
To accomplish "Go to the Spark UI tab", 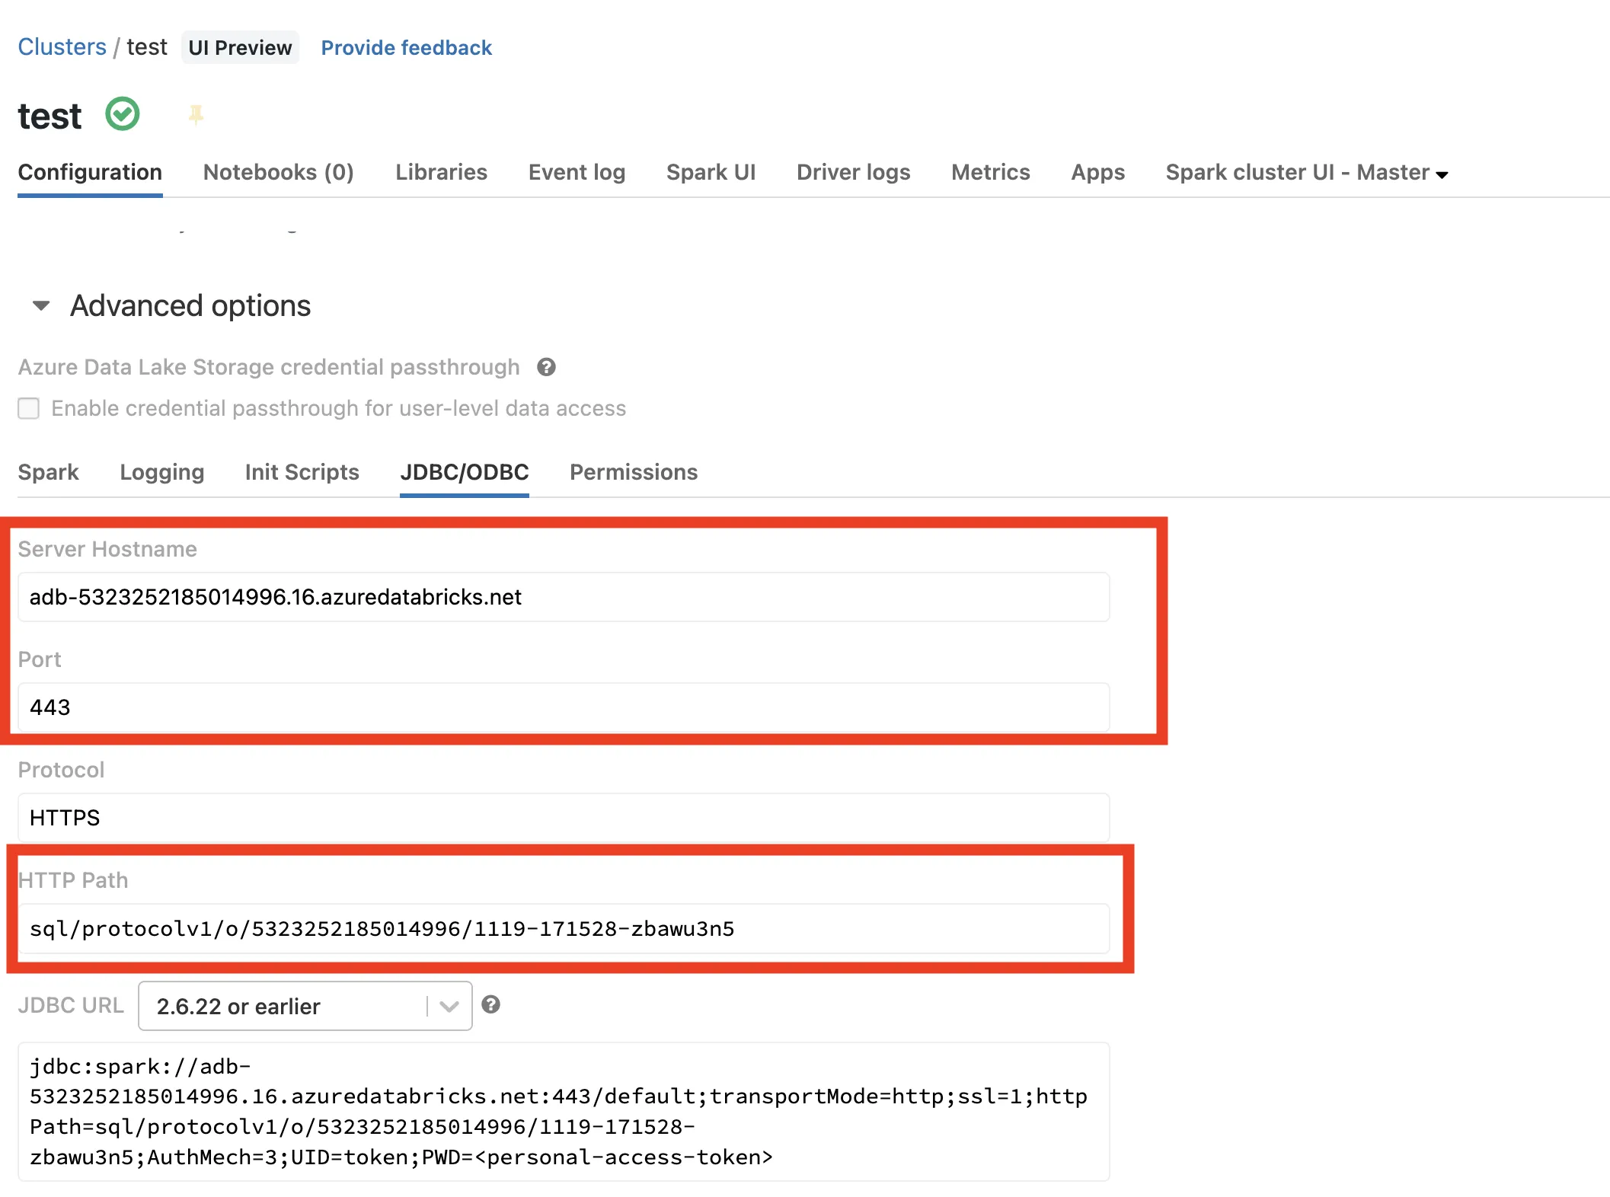I will tap(711, 173).
